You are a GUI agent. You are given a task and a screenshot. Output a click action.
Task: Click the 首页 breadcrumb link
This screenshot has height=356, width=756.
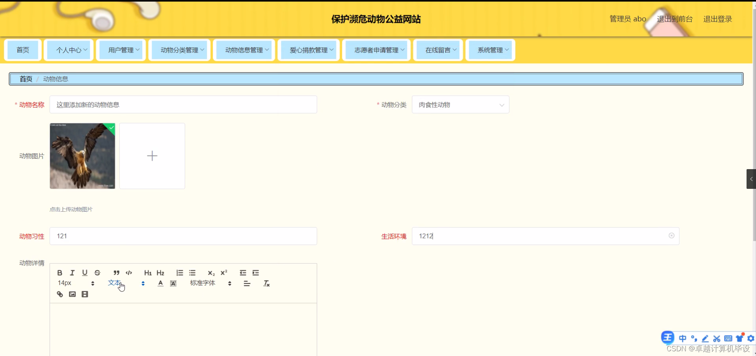pyautogui.click(x=26, y=79)
